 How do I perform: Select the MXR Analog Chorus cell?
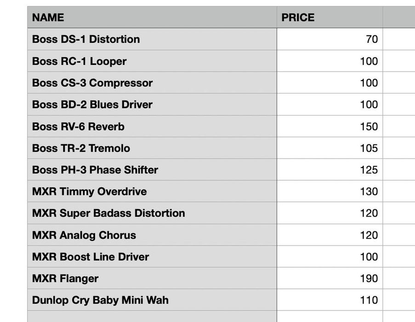152,235
